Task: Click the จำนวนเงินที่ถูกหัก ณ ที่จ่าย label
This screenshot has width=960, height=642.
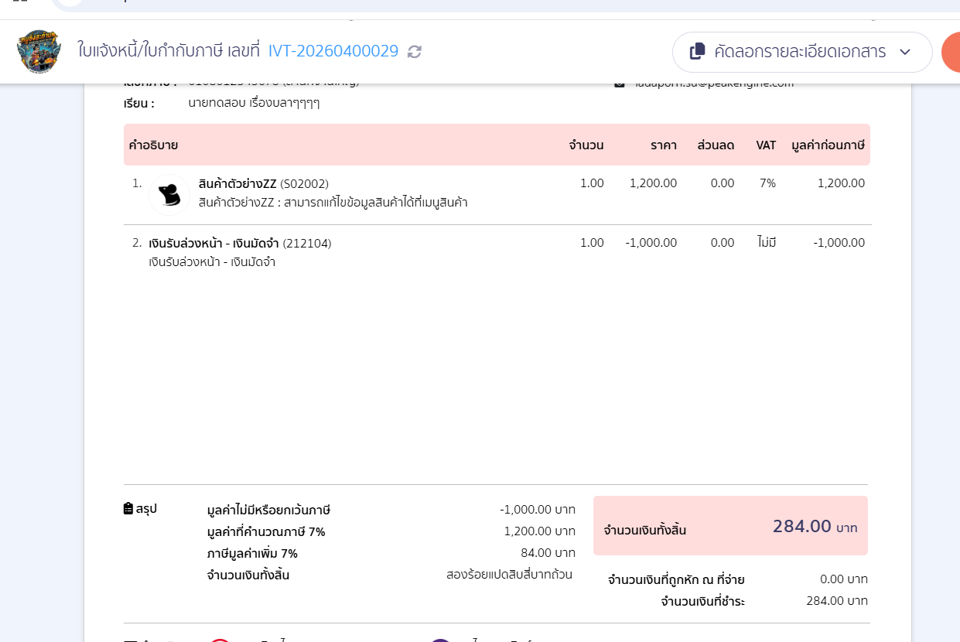Action: click(676, 579)
